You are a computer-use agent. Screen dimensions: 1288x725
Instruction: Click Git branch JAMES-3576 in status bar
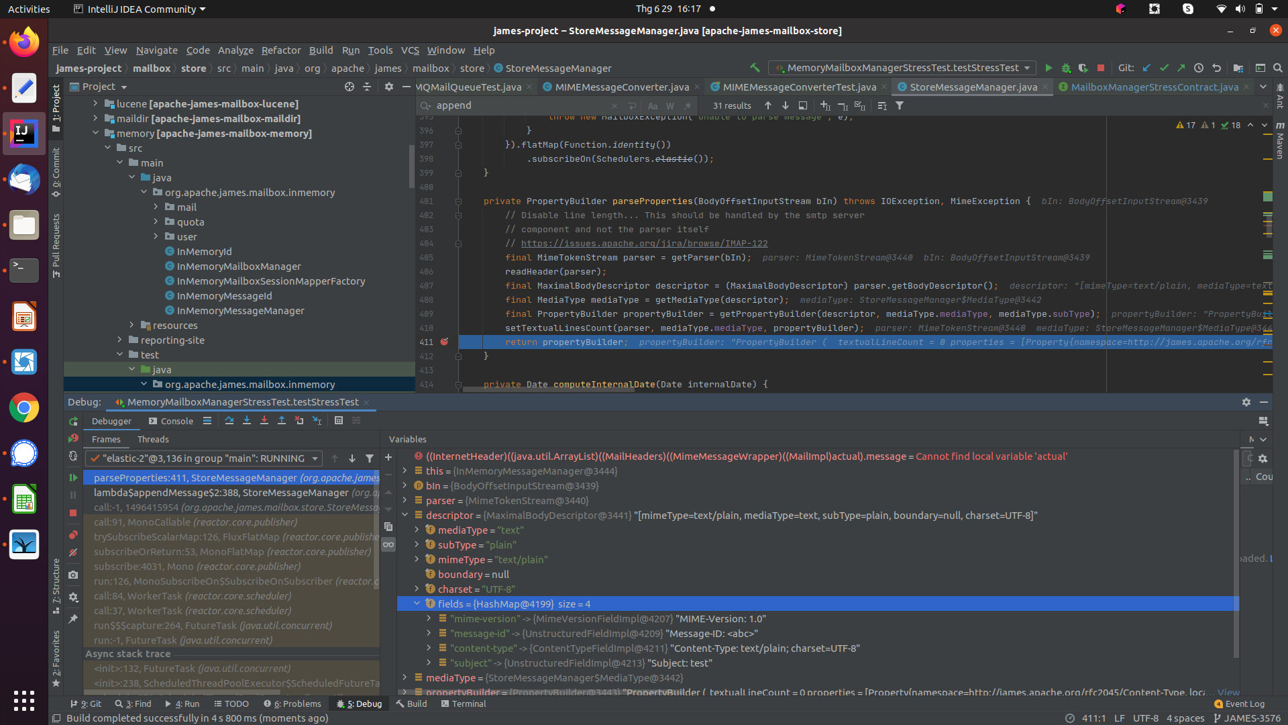[x=1247, y=718]
